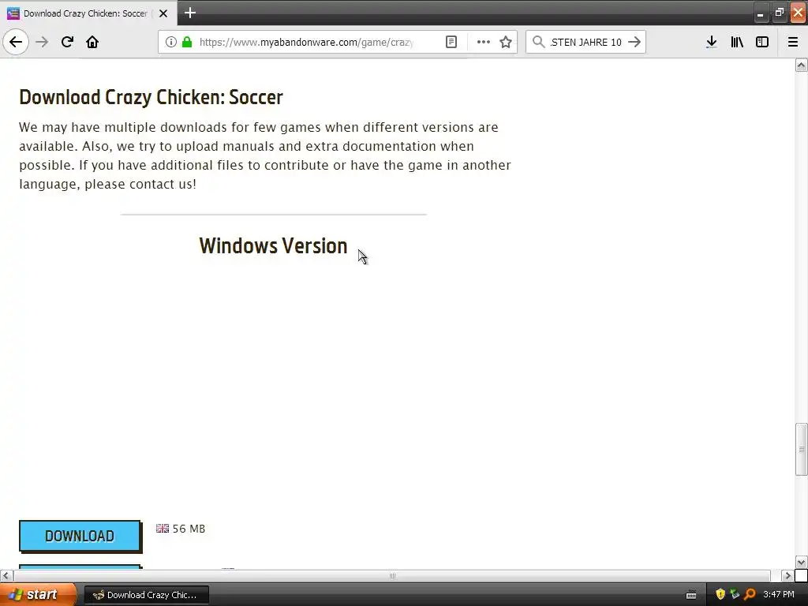Click the UK flag next to 56 MB
This screenshot has height=606, width=808.
(163, 528)
